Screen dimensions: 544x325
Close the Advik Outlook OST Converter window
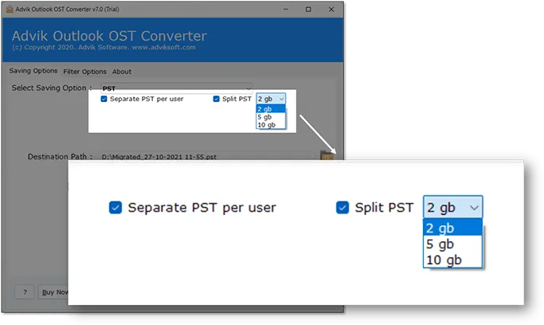331,10
